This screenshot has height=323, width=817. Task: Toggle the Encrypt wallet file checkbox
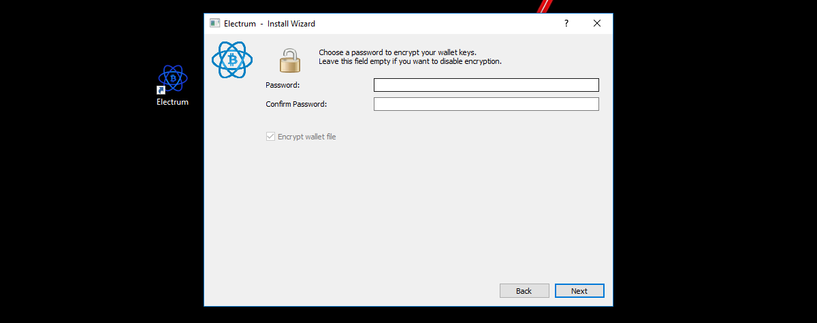[x=270, y=137]
